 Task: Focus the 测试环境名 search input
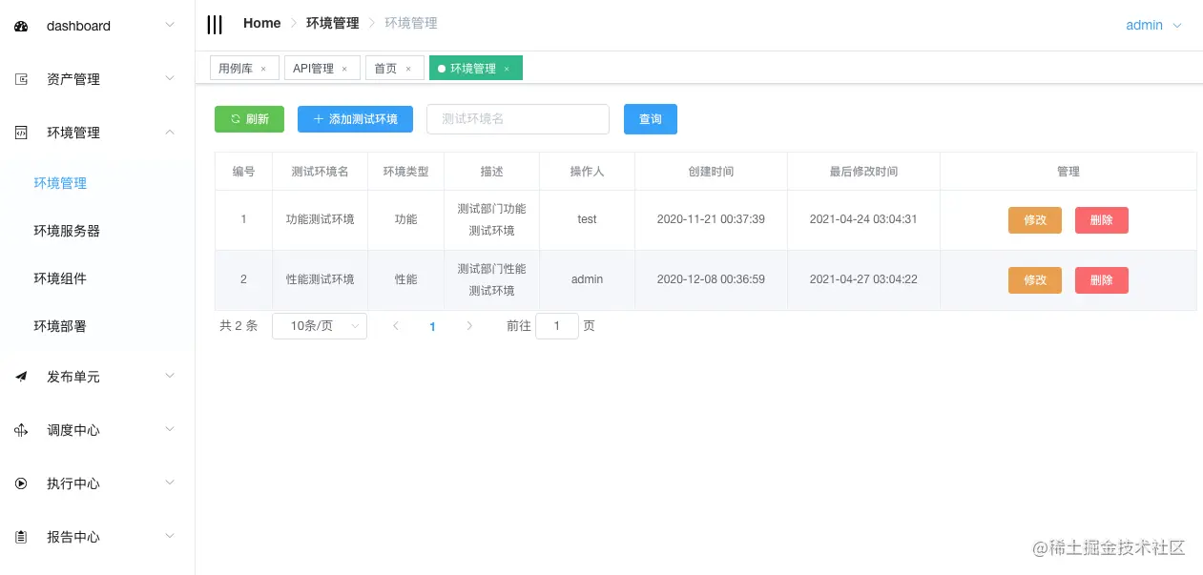[518, 119]
